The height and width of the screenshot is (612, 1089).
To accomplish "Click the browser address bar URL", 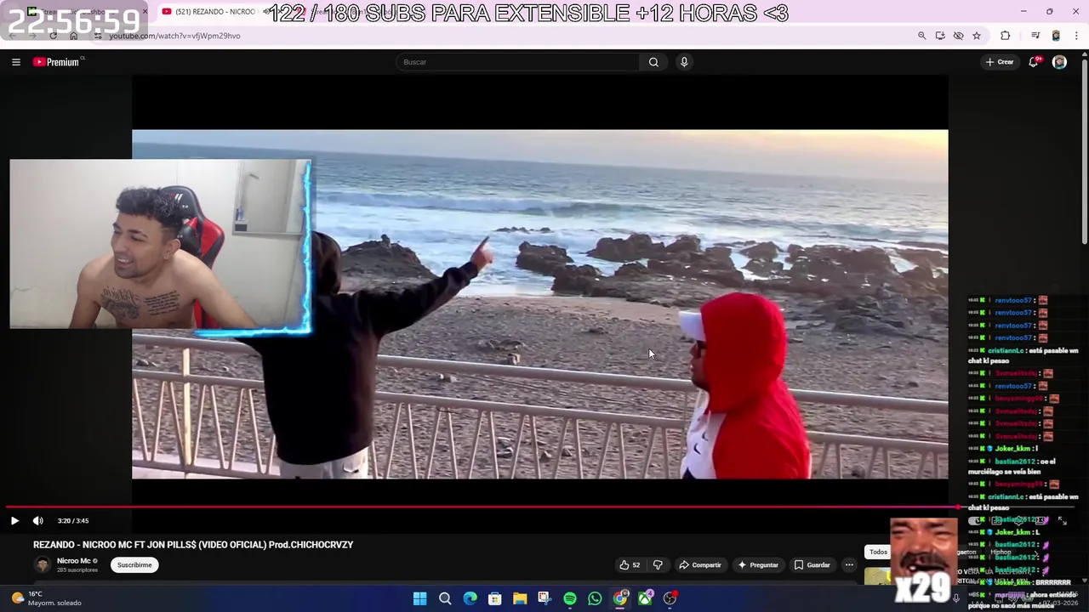I will tap(174, 36).
